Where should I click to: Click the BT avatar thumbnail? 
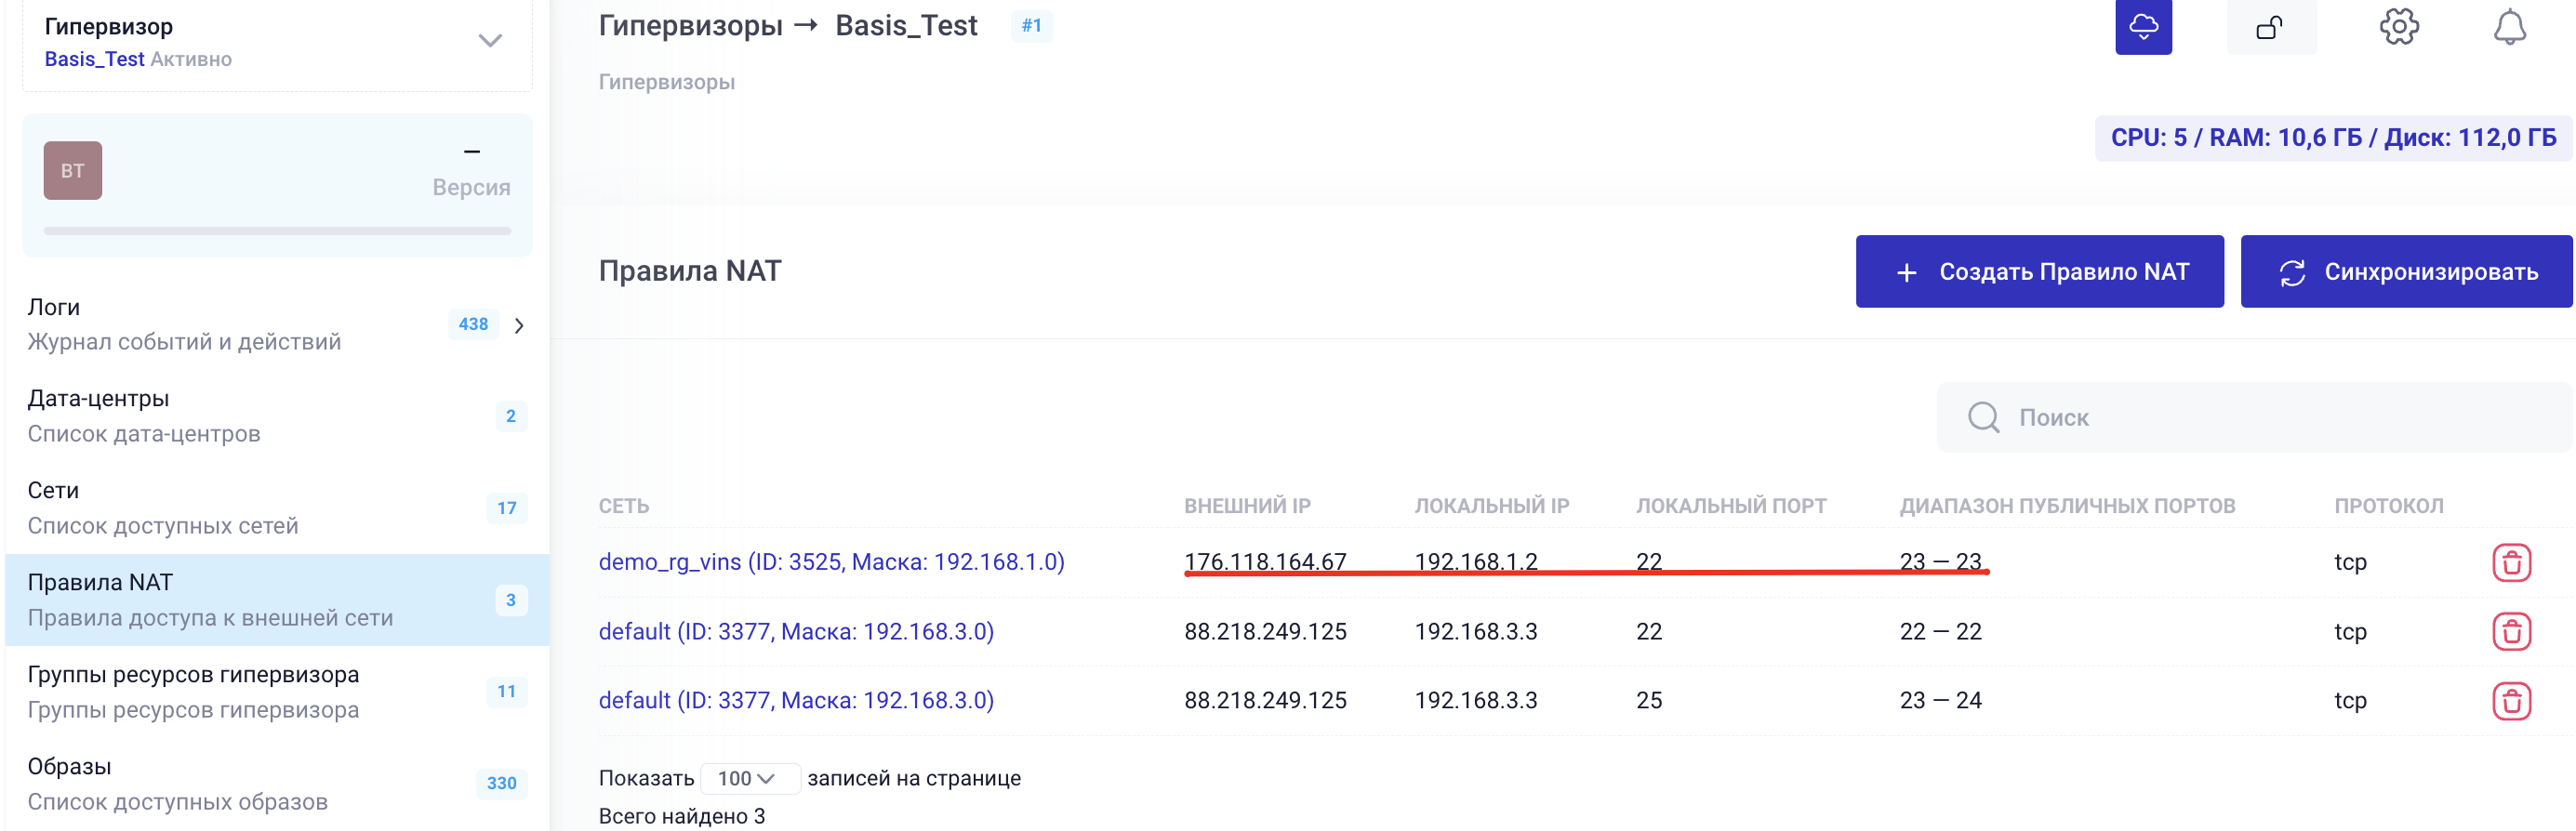coord(73,171)
